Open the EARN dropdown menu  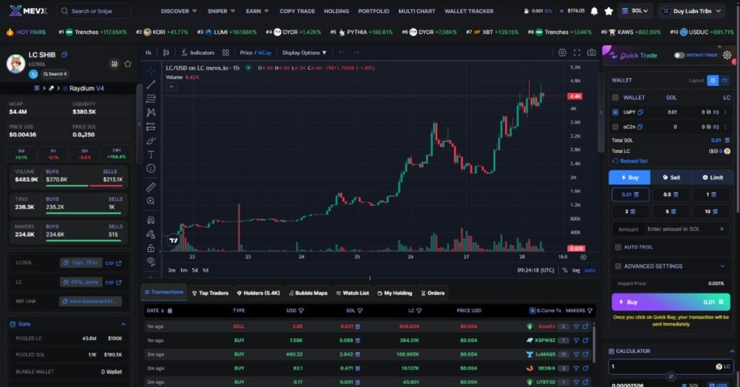coord(257,11)
